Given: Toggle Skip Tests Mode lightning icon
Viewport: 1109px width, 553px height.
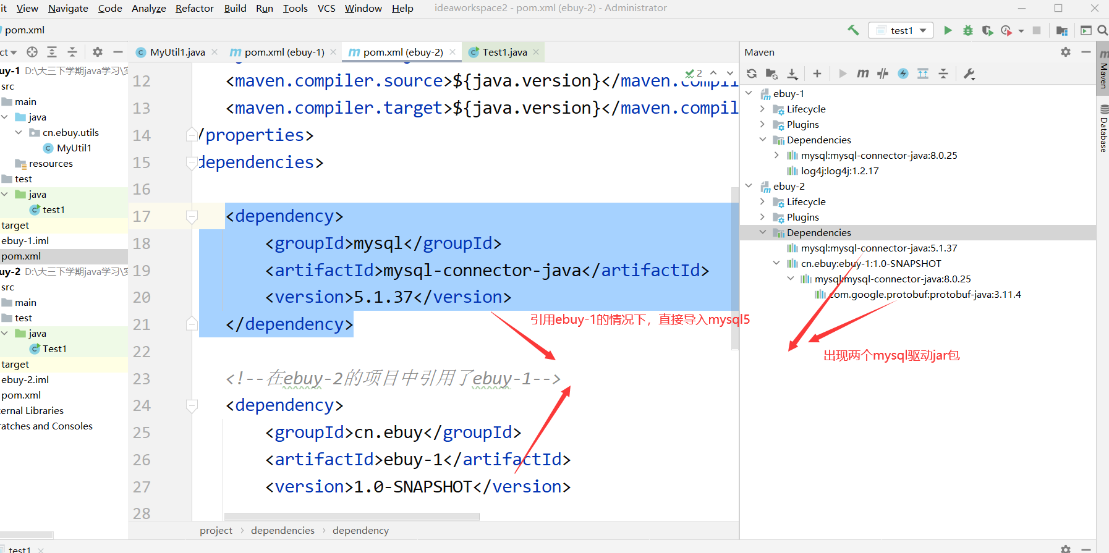Looking at the screenshot, I should [x=903, y=74].
